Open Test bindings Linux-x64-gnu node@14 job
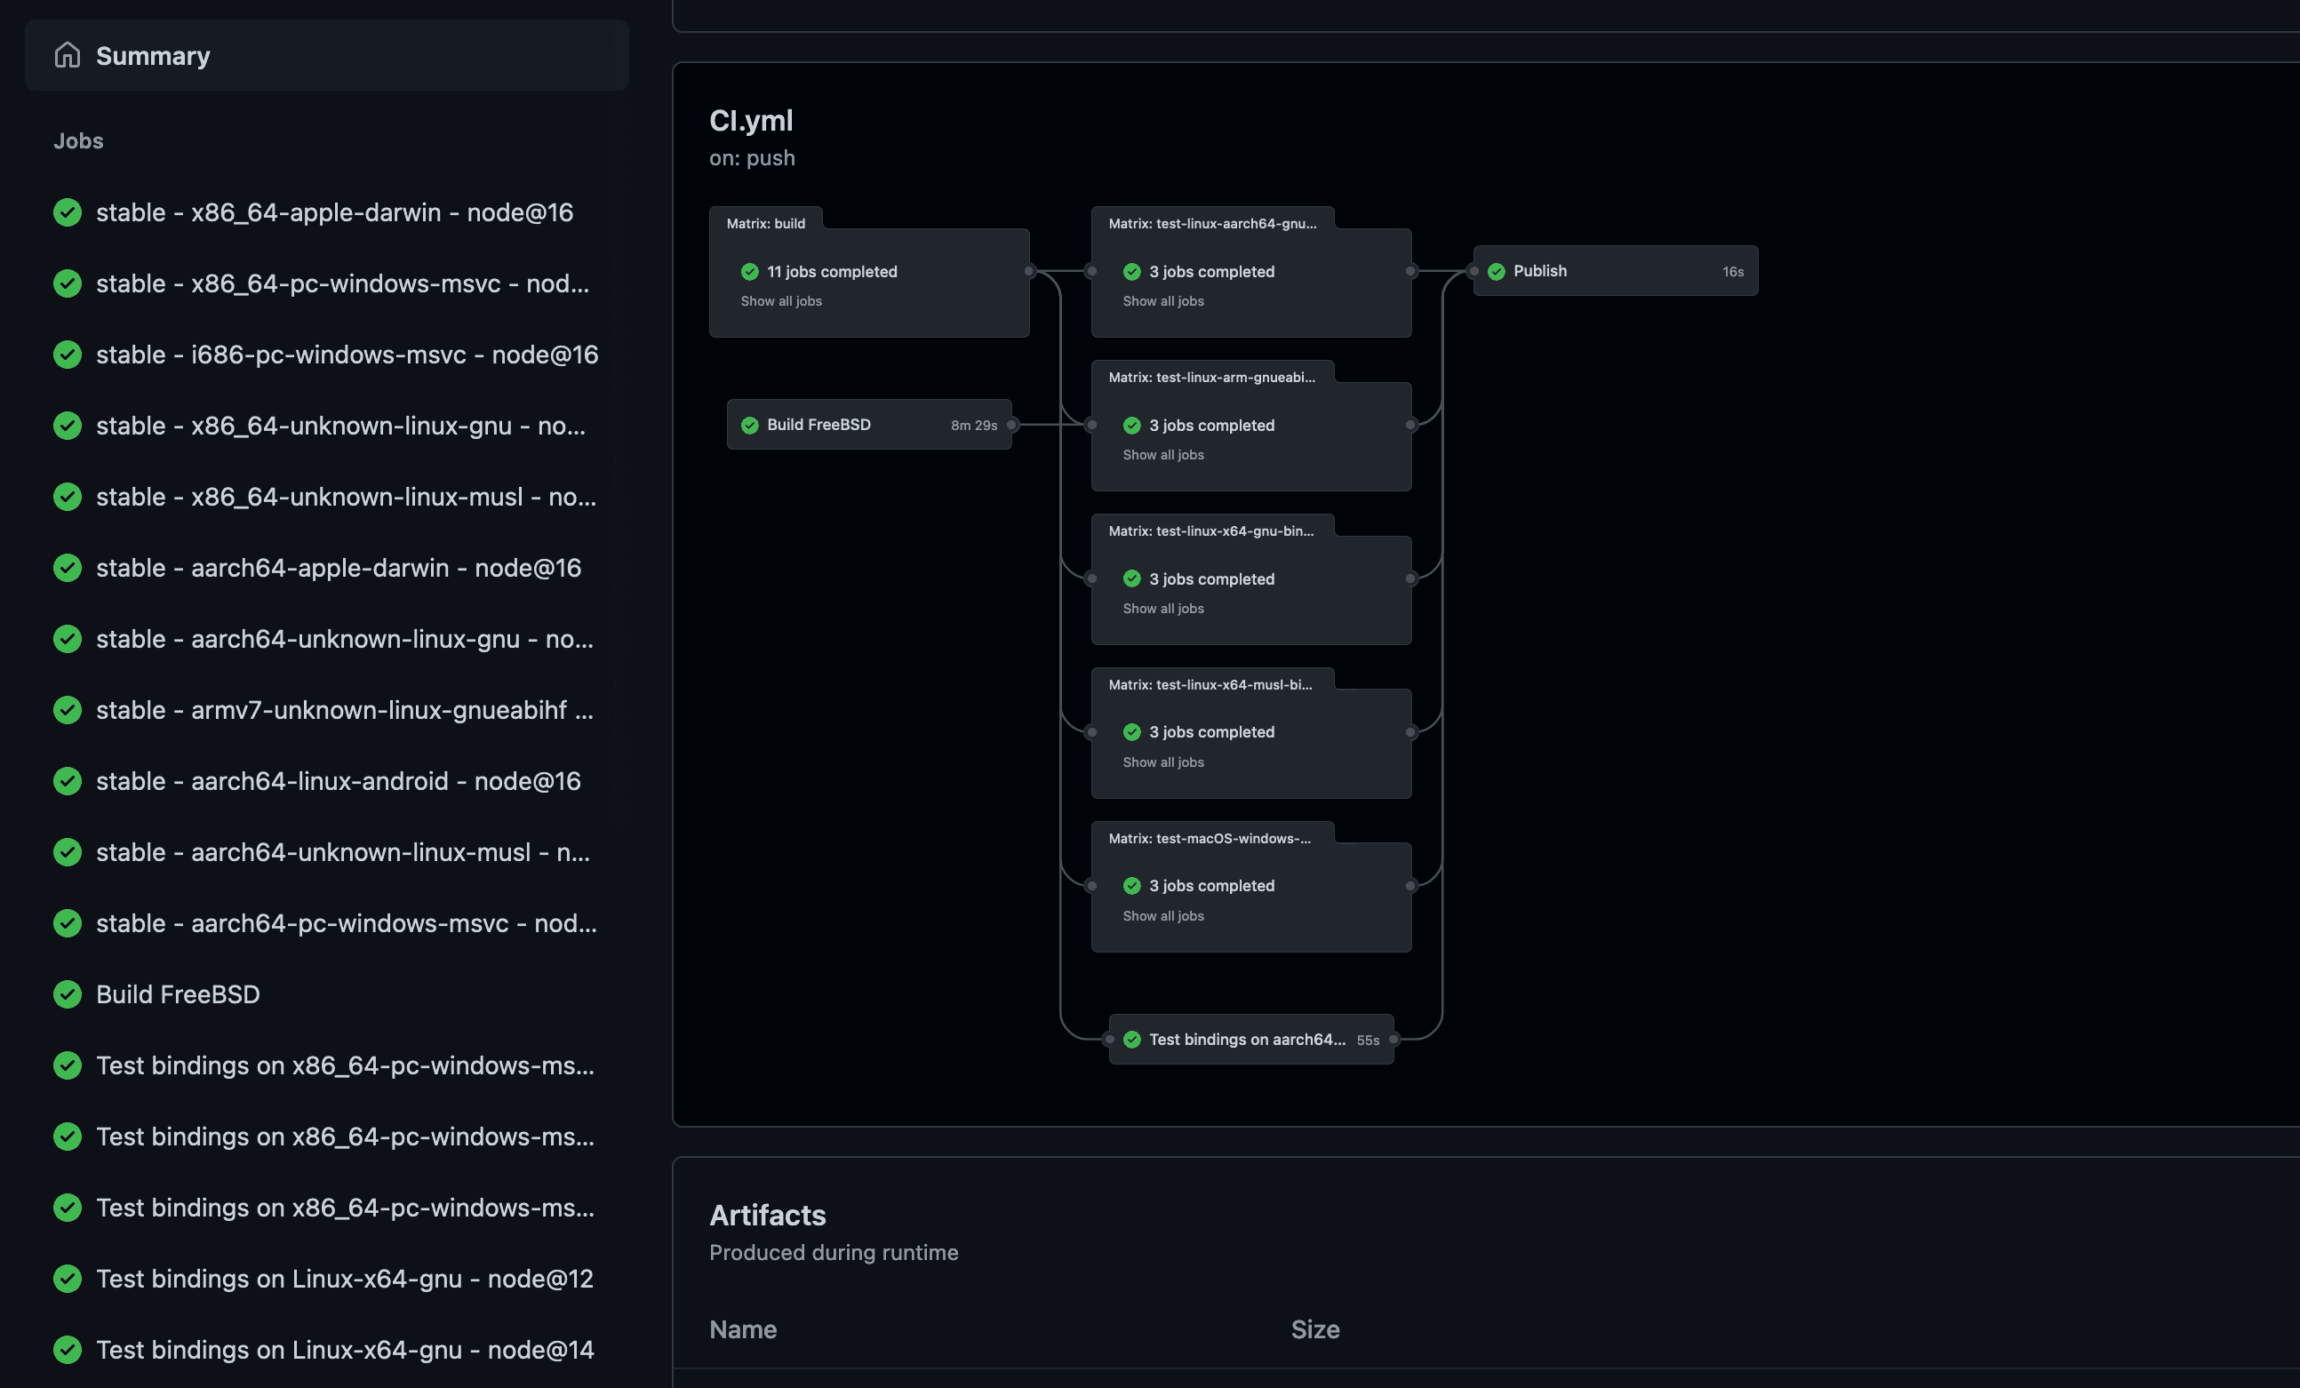The height and width of the screenshot is (1388, 2300). point(345,1350)
